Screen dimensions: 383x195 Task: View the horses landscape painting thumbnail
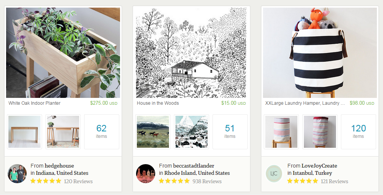pos(153,132)
